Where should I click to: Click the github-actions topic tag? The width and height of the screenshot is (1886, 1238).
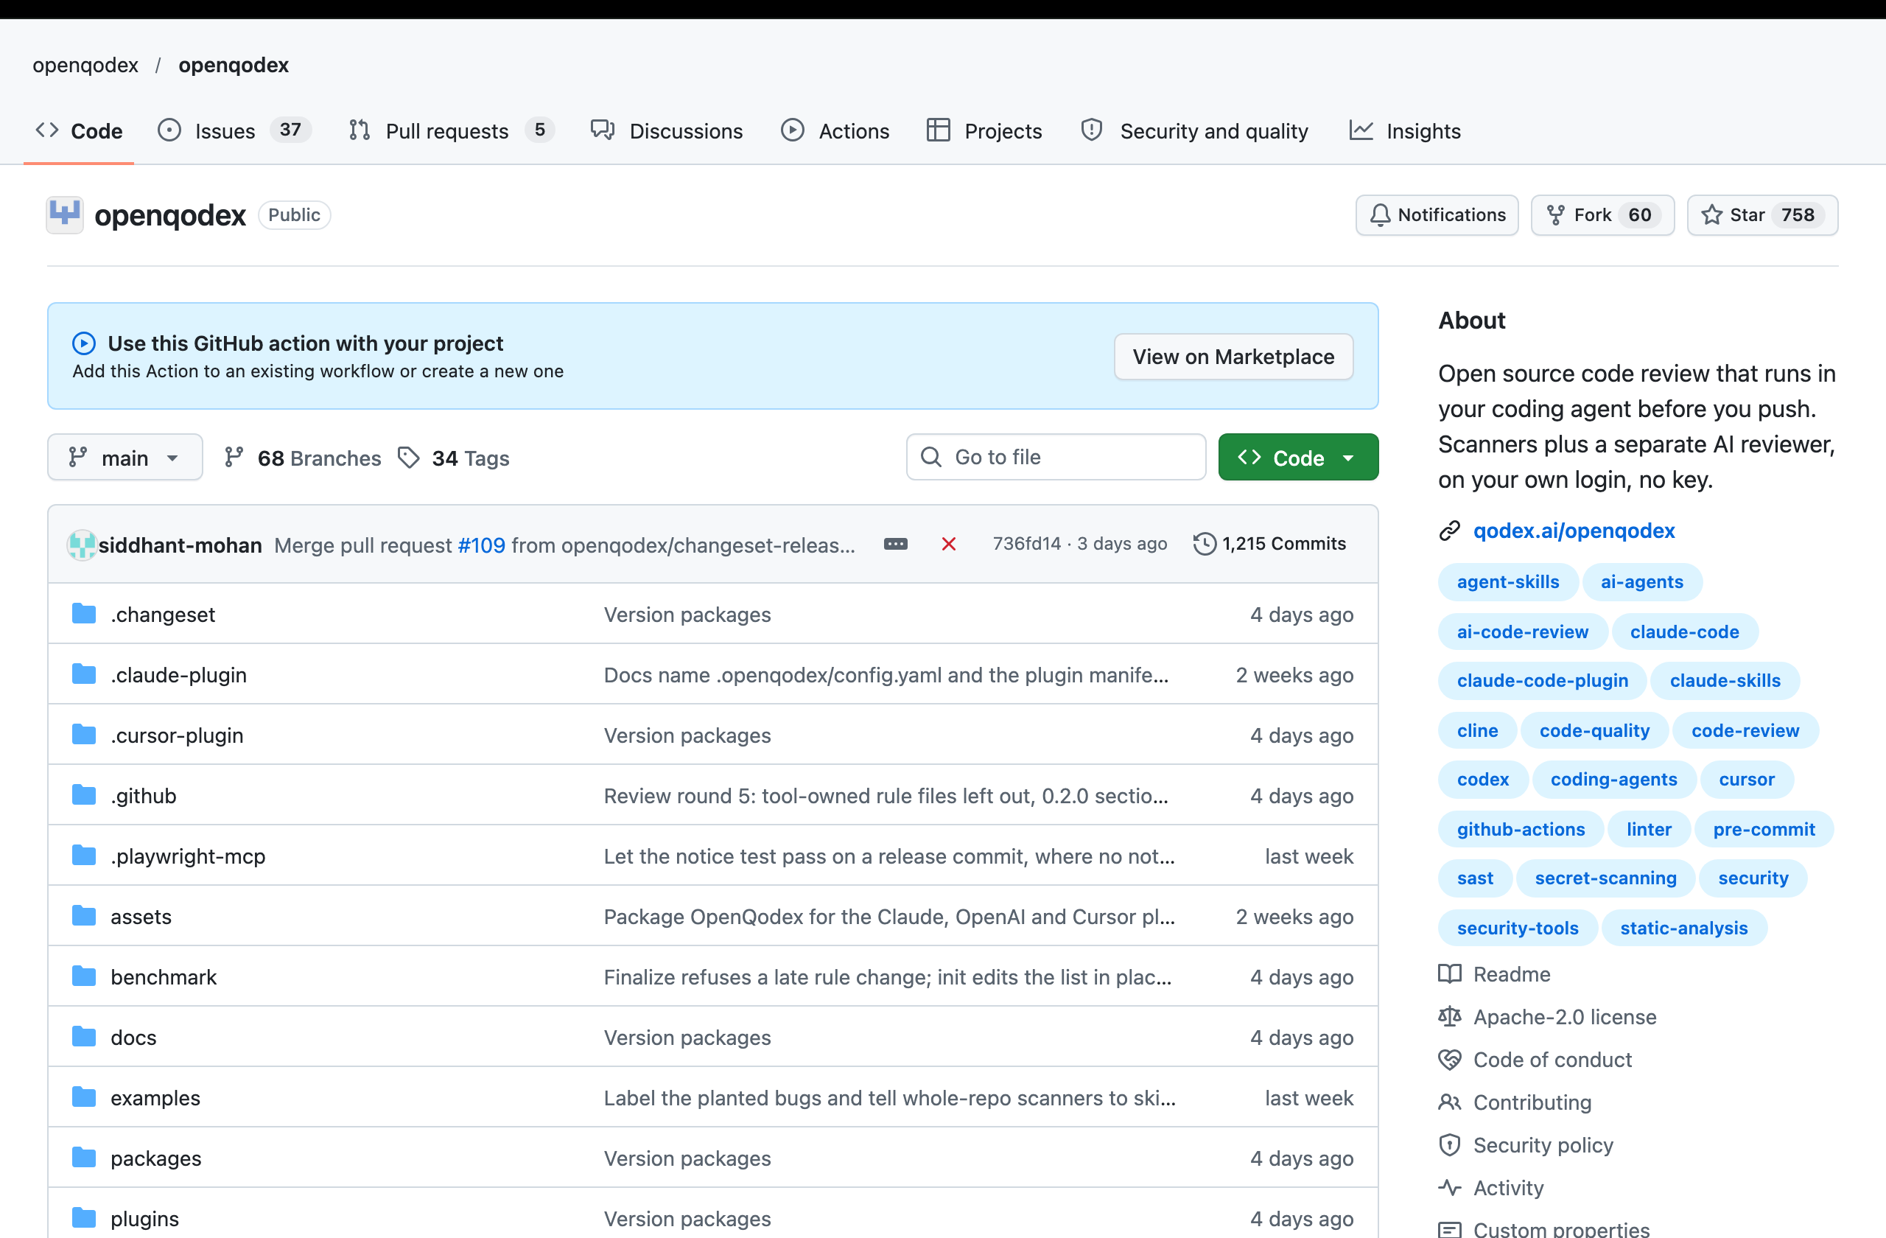pos(1521,829)
